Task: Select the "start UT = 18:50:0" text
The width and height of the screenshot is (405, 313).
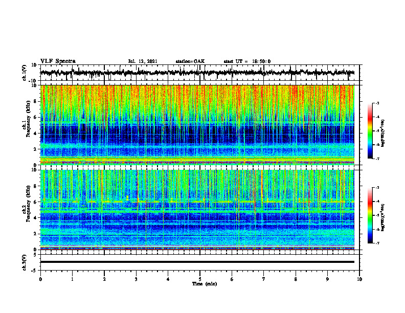Action: [x=247, y=61]
